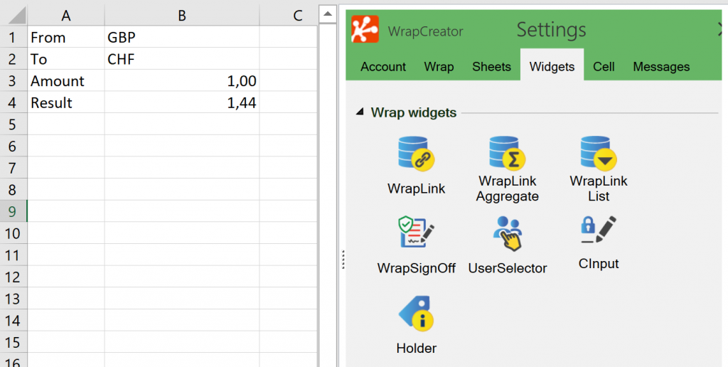
Task: Select the cell containing CHF
Action: pos(182,59)
